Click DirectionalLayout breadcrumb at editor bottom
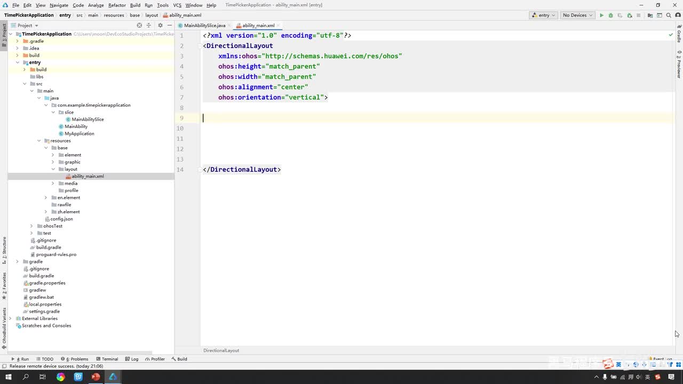This screenshot has height=384, width=683. (x=221, y=350)
